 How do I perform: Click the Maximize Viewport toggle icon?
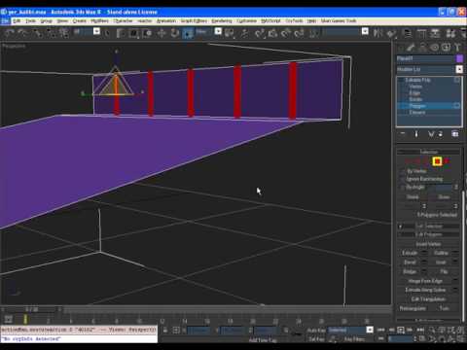(x=461, y=339)
